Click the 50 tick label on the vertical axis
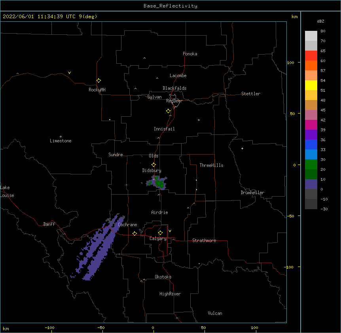Screen dimensions: 341x333 [292, 114]
